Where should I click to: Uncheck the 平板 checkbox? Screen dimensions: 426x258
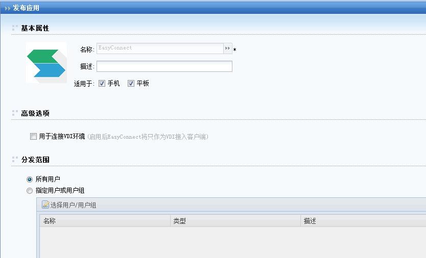tap(131, 84)
